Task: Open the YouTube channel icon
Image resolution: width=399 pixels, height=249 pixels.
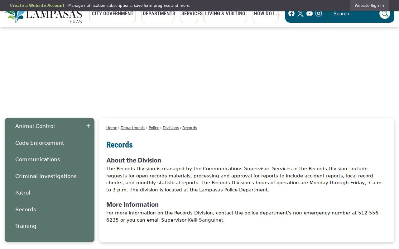Action: coord(310,13)
